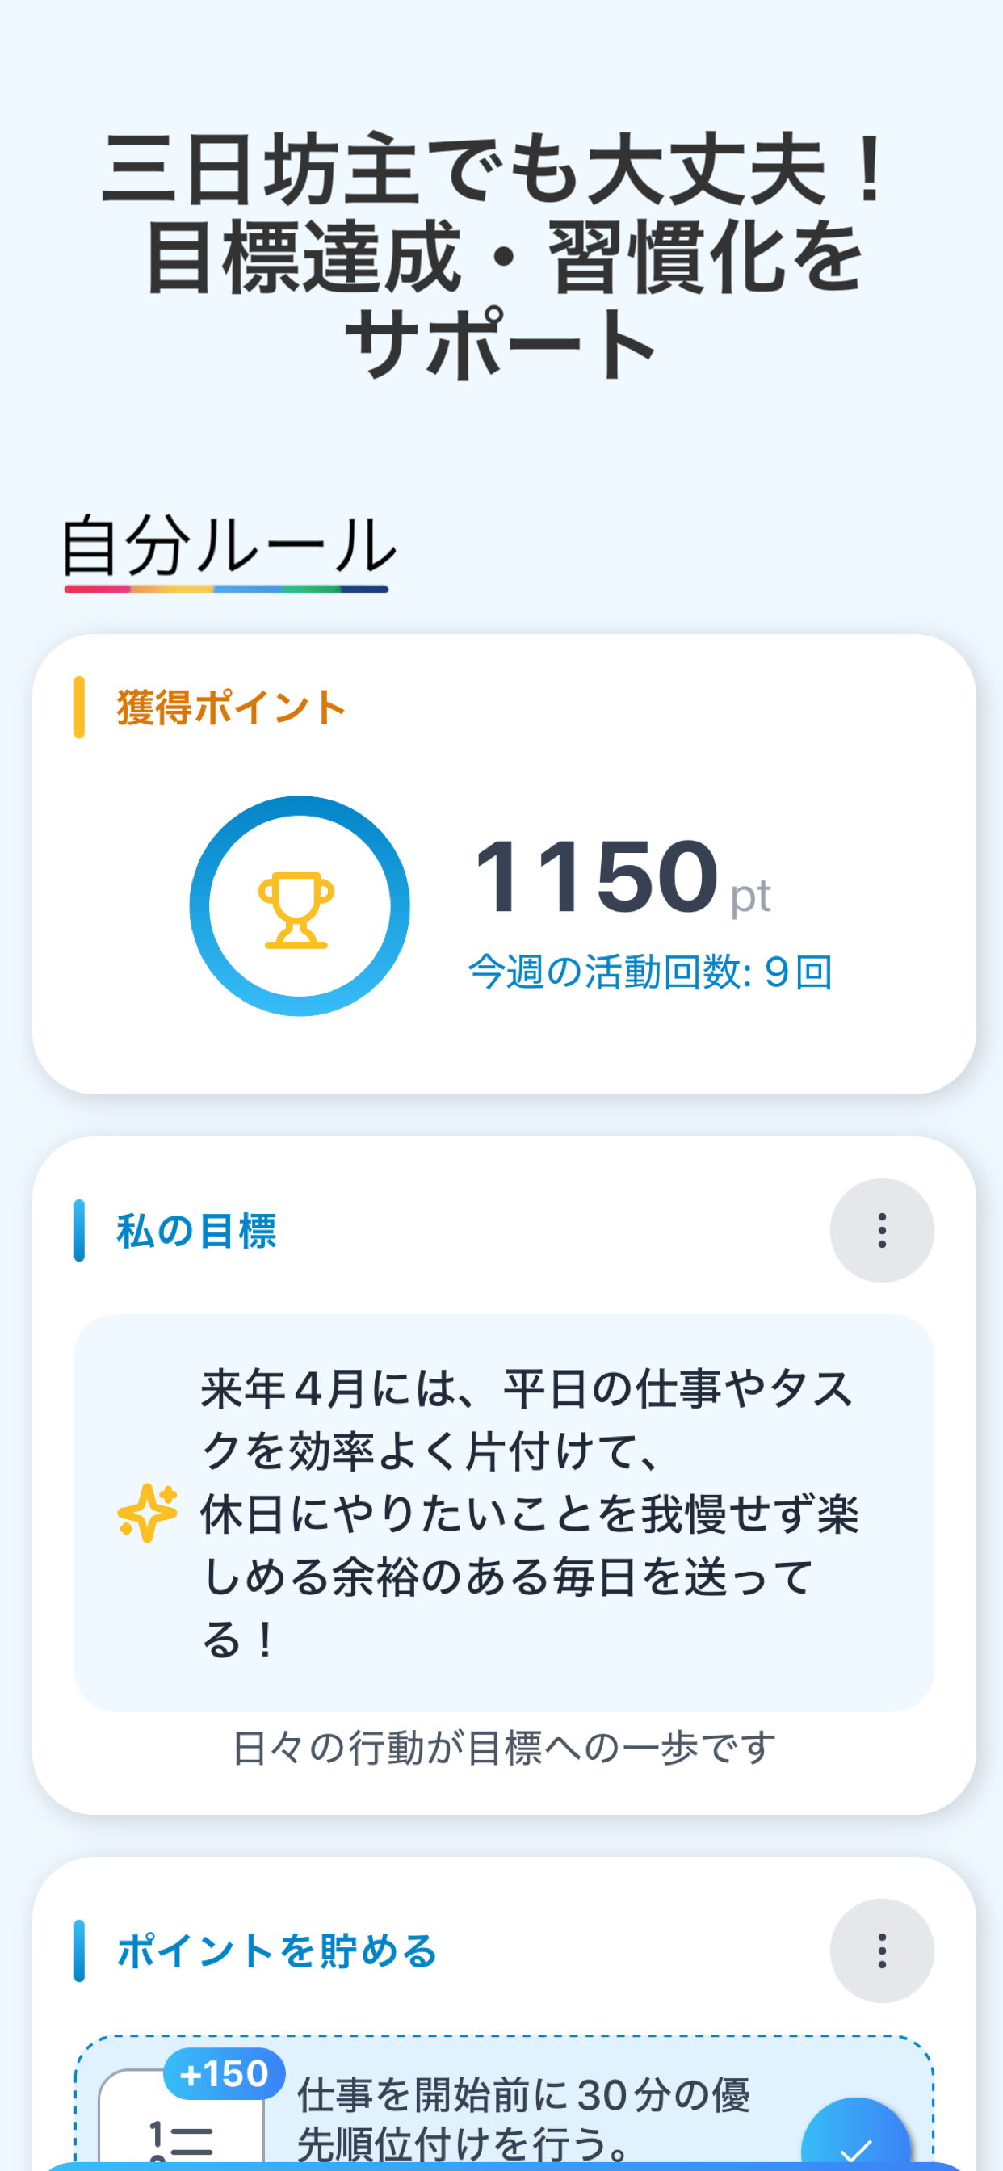
Task: Open the 私の目標 three-dot menu
Action: 881,1229
